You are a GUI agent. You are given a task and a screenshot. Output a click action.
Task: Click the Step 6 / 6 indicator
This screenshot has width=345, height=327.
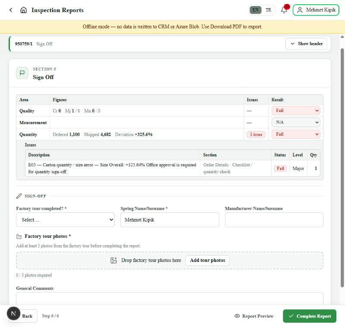pyautogui.click(x=50, y=316)
